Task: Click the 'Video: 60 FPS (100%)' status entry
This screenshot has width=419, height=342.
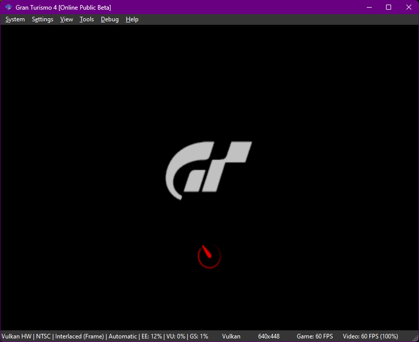Action: 370,336
